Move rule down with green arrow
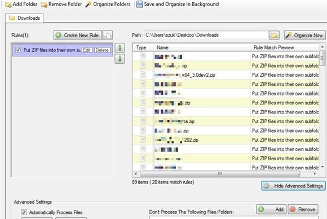The image size is (327, 219). [x=120, y=59]
